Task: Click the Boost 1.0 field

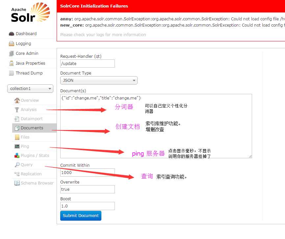Action: (88, 206)
